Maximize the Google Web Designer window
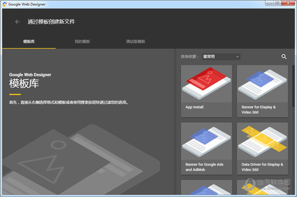Screen dimensions: 297x197 [x=277, y=3]
